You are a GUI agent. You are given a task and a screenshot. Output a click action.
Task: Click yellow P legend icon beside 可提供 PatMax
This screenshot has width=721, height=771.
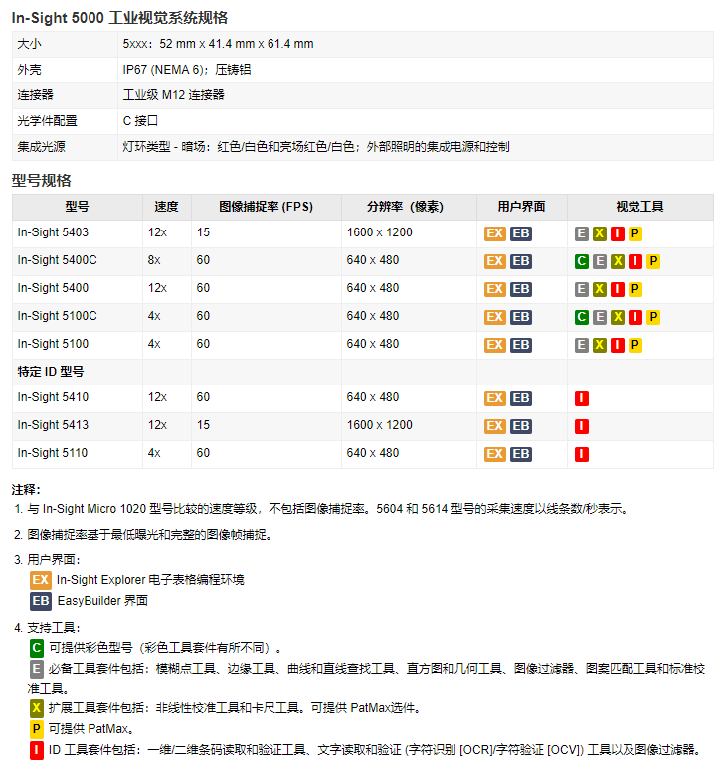[x=37, y=728]
